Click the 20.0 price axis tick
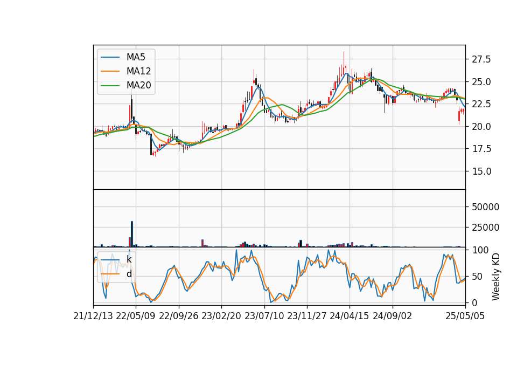 coord(481,126)
